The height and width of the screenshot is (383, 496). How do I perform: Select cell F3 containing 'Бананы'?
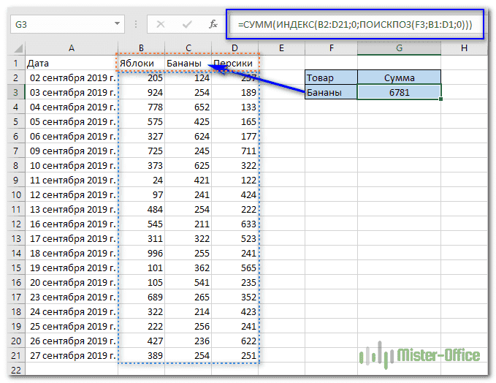(331, 92)
